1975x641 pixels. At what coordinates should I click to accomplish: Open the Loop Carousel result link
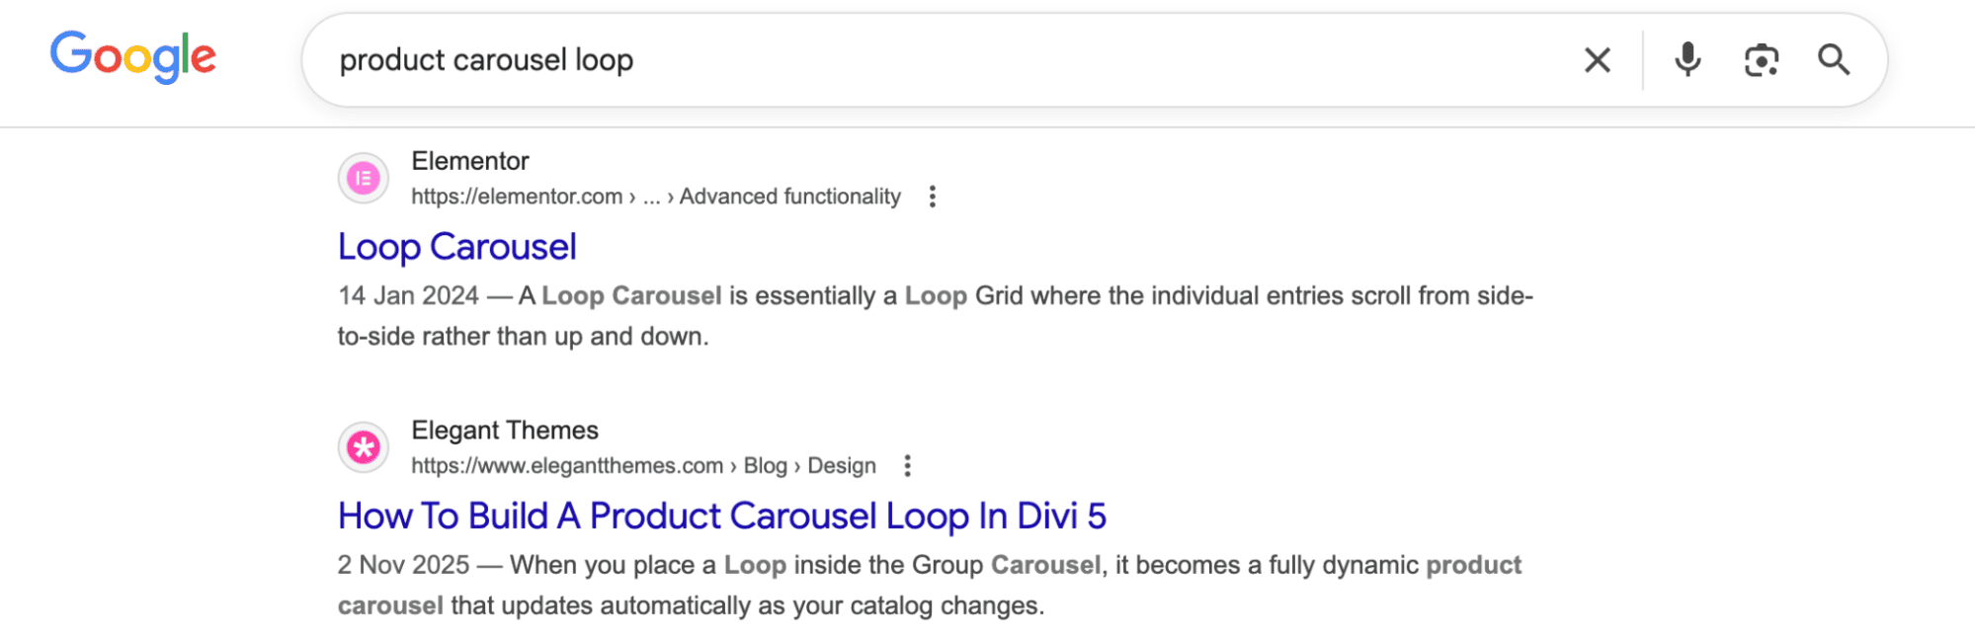click(457, 247)
